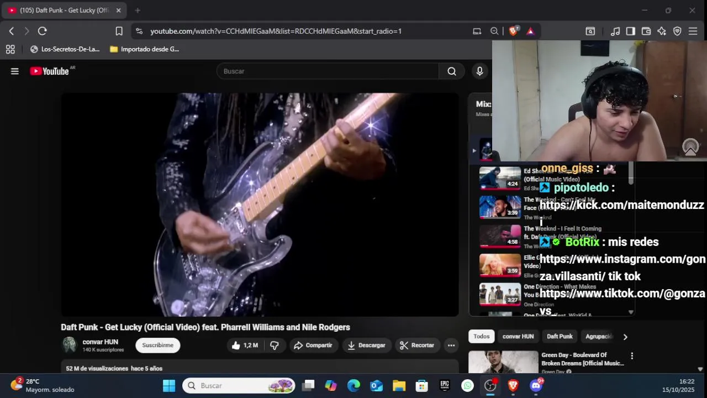Screen dimensions: 707x398
Task: Subscribe via the Suscribirme button
Action: click(x=157, y=345)
